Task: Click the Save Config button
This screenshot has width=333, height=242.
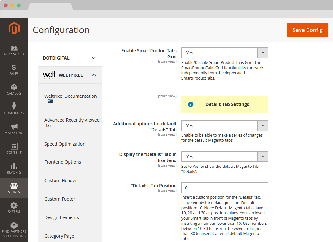Action: (x=307, y=30)
